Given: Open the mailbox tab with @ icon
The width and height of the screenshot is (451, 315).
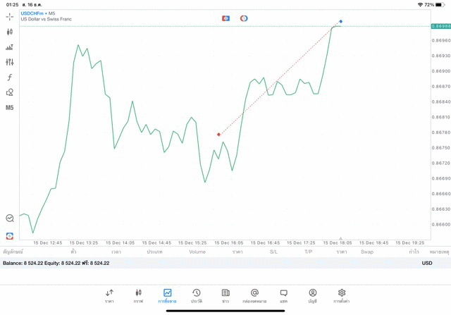Looking at the screenshot, I should tap(254, 295).
